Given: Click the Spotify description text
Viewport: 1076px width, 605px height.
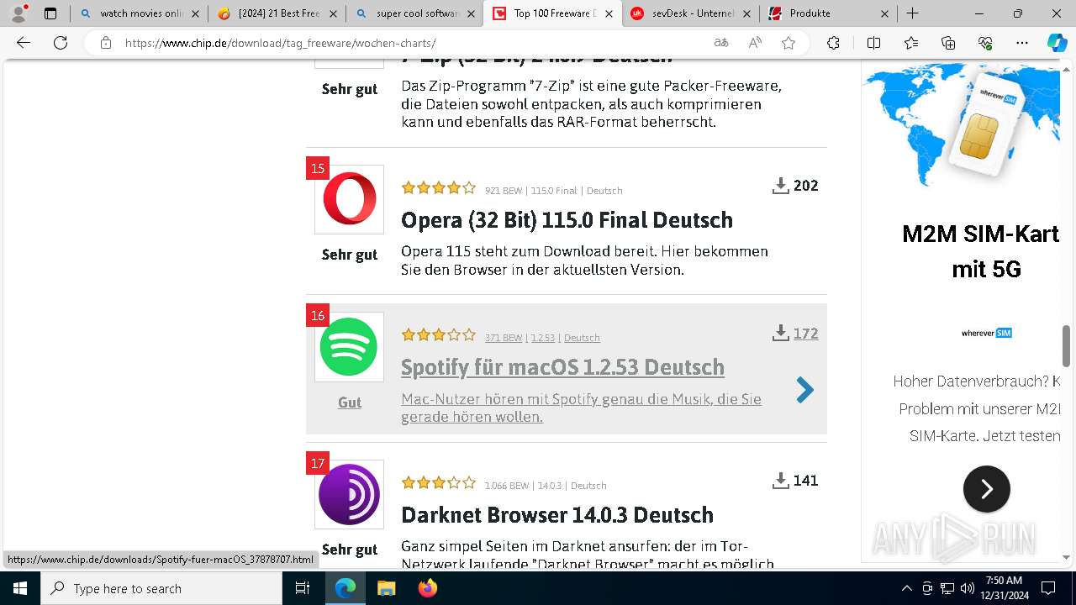Looking at the screenshot, I should click(x=581, y=408).
